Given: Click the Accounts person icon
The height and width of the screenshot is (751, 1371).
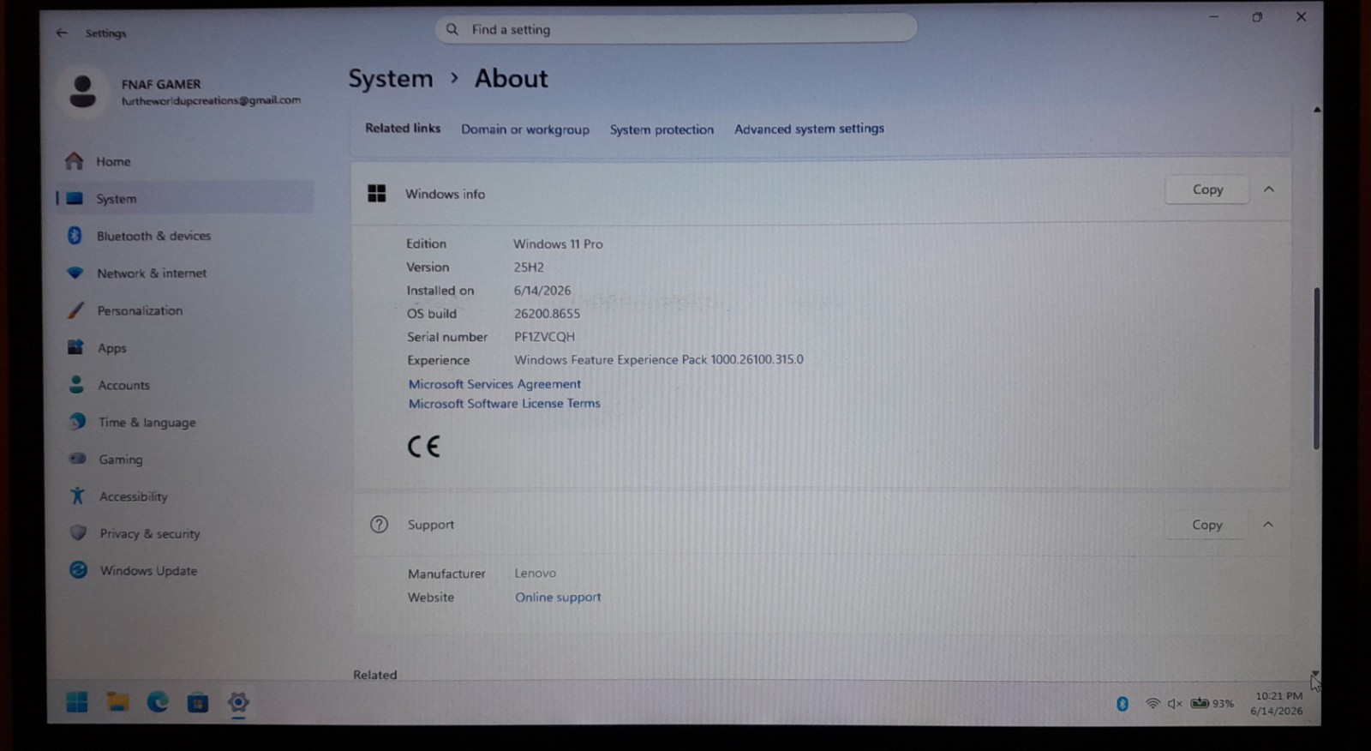Looking at the screenshot, I should click(x=76, y=384).
